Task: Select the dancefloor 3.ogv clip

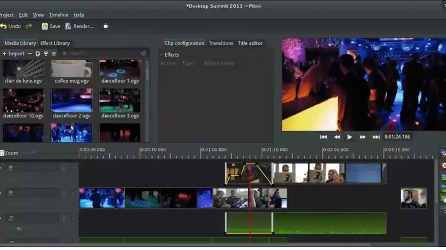Action: click(120, 100)
